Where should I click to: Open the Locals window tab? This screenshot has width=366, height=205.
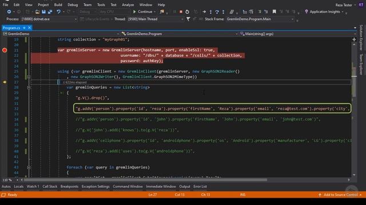pyautogui.click(x=19, y=186)
